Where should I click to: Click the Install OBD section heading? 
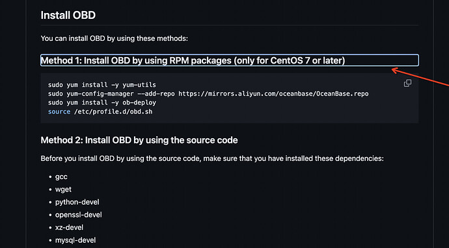click(x=68, y=15)
